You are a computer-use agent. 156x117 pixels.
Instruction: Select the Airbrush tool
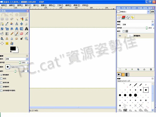(27, 34)
